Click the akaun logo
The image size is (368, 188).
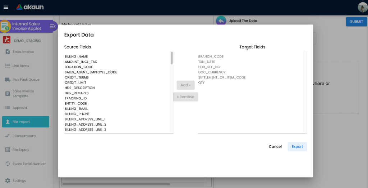click(x=30, y=7)
